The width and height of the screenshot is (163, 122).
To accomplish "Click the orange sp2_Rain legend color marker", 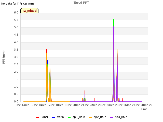I will coord(90,117).
